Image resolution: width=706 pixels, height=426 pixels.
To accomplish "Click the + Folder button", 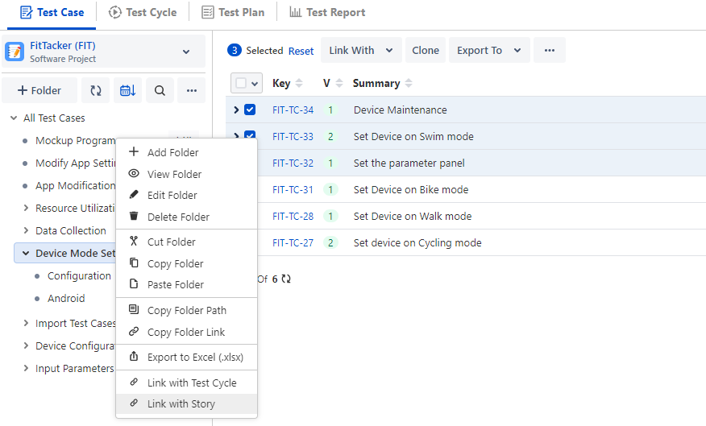I will point(39,90).
